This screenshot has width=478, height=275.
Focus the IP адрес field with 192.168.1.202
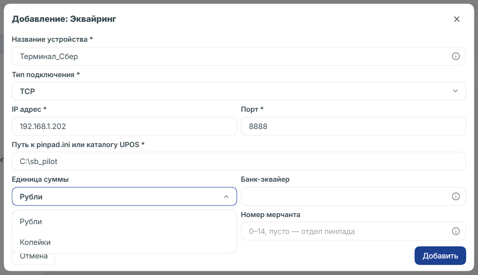[125, 126]
